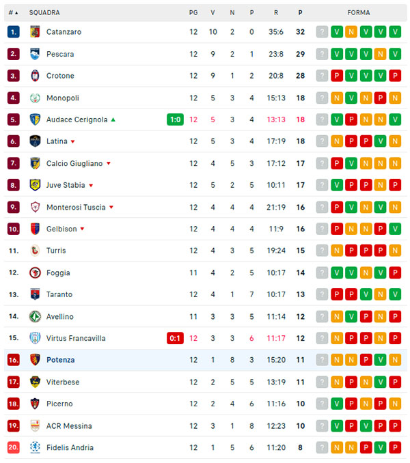Sort standings by the R goals column header

(x=276, y=13)
